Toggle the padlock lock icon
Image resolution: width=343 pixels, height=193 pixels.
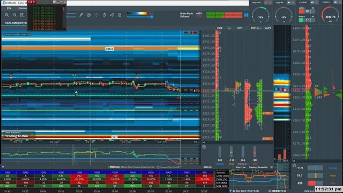[x=120, y=15]
